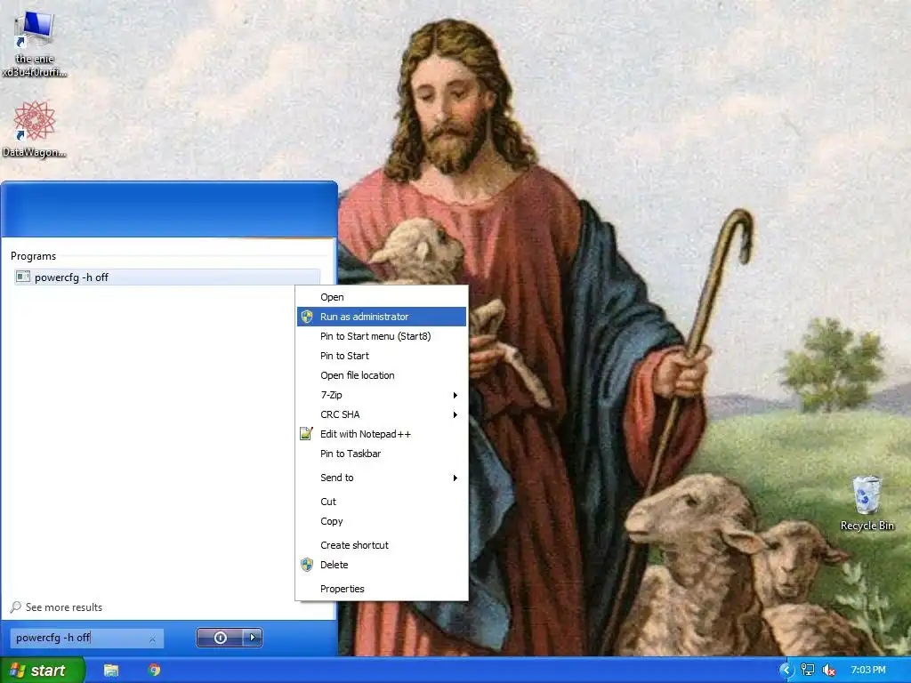The width and height of the screenshot is (911, 683).
Task: Click the muted volume tray icon
Action: [828, 671]
